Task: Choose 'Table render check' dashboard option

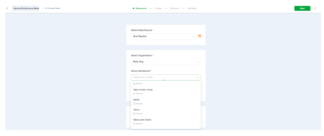Action: point(143,90)
